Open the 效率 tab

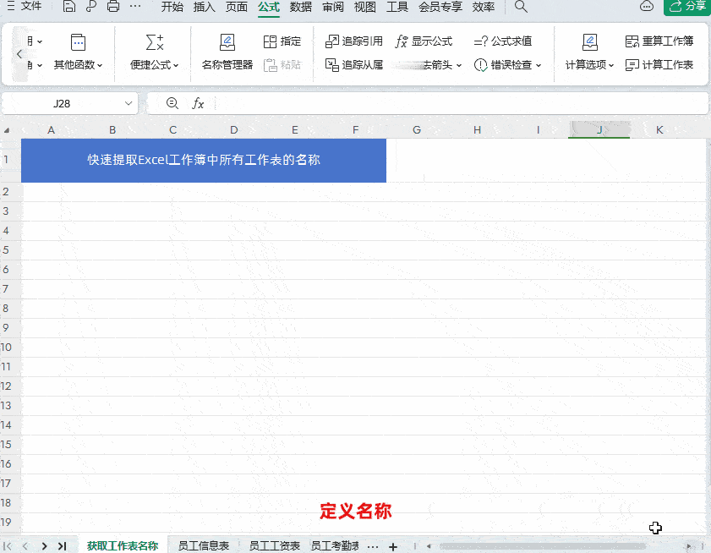point(484,7)
